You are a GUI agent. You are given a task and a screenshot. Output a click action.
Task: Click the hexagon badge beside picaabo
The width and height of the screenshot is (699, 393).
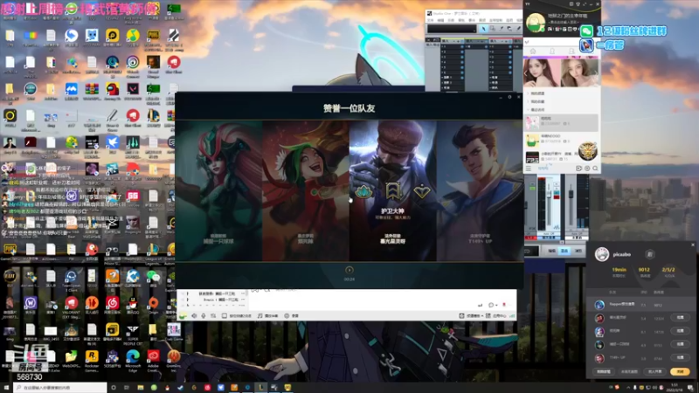(x=649, y=254)
